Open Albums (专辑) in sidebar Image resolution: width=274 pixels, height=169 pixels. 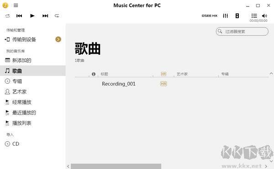click(33, 81)
